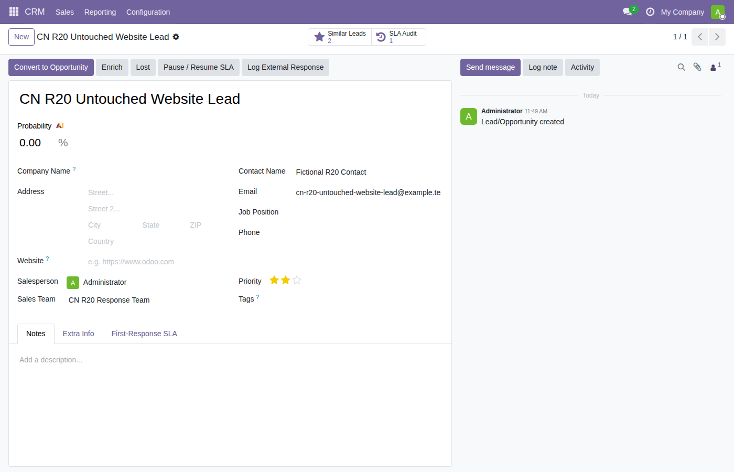Click the Administrator chatter message avatar
Image resolution: width=734 pixels, height=472 pixels.
(x=469, y=116)
